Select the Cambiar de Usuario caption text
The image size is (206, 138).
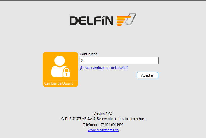(x=59, y=83)
